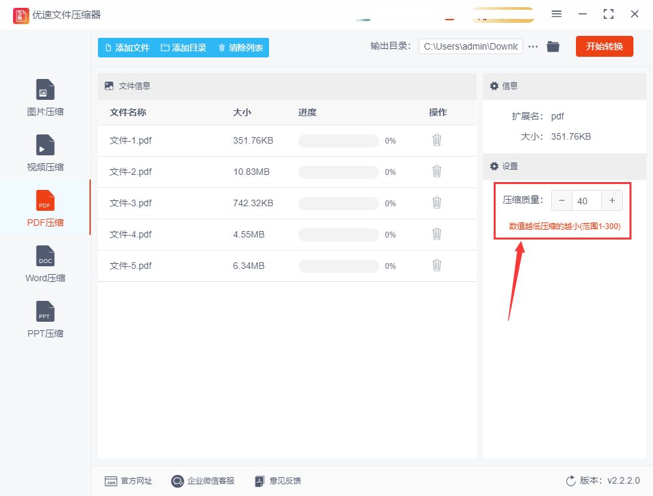
Task: Click the 4.55MB size cell
Action: click(x=249, y=234)
